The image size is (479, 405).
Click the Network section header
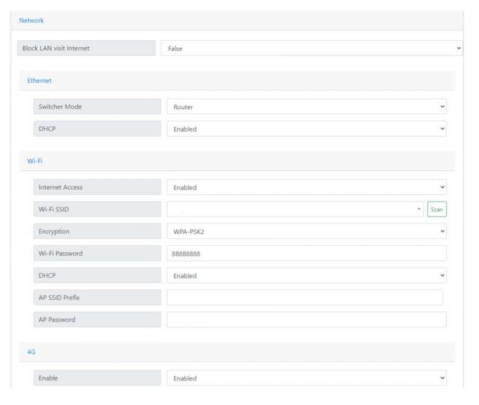[x=31, y=20]
